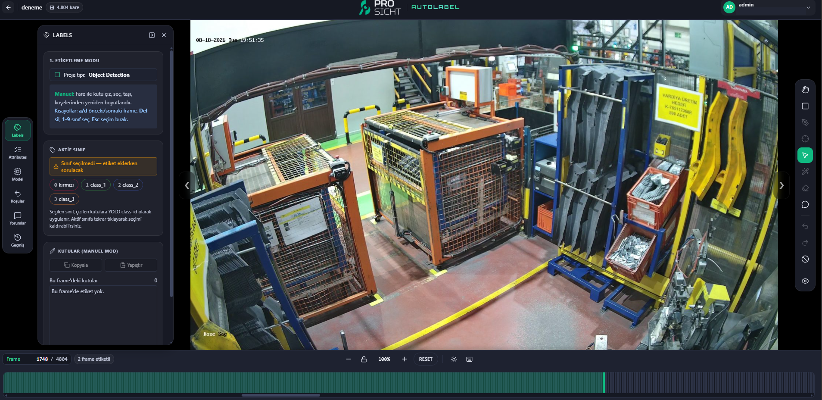Open the admin user dropdown
The image size is (822, 400).
pos(768,7)
